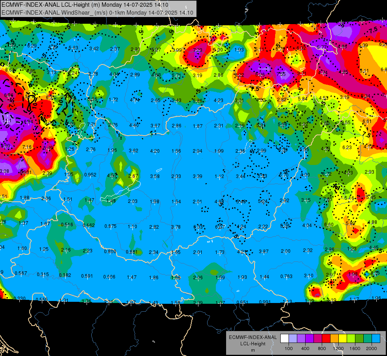Click the legend title ECMWF-INDEX-ANAL
This screenshot has width=387, height=356.
tap(253, 337)
